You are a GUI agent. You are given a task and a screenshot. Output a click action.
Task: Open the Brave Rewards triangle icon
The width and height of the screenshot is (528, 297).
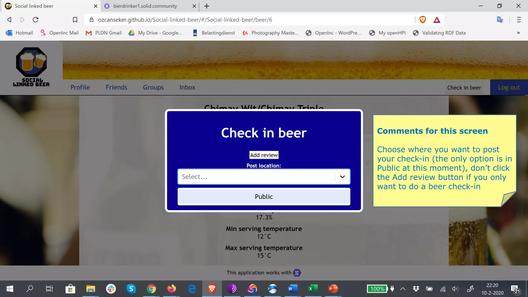[437, 20]
